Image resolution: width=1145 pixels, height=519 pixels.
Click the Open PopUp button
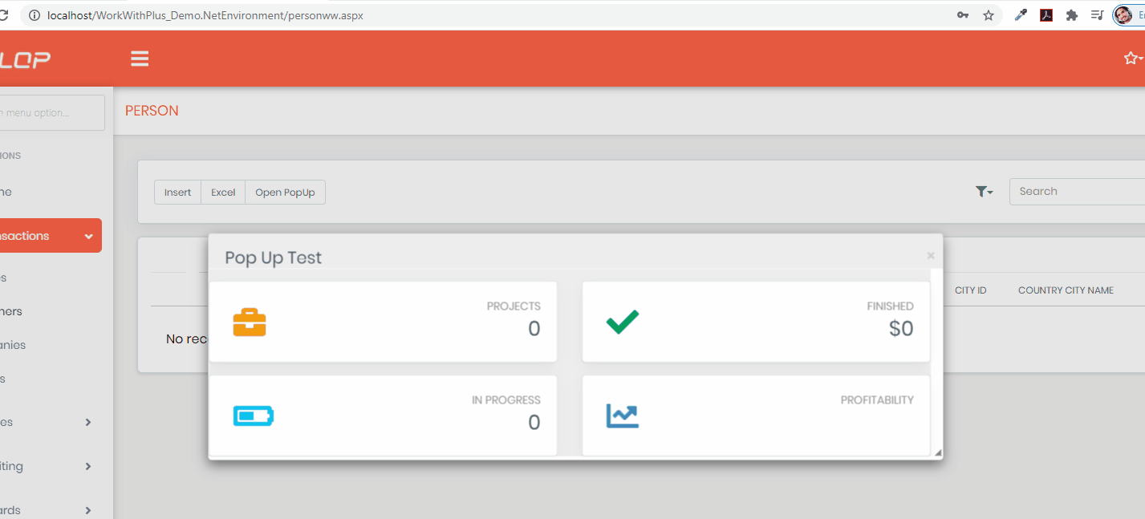pos(285,192)
